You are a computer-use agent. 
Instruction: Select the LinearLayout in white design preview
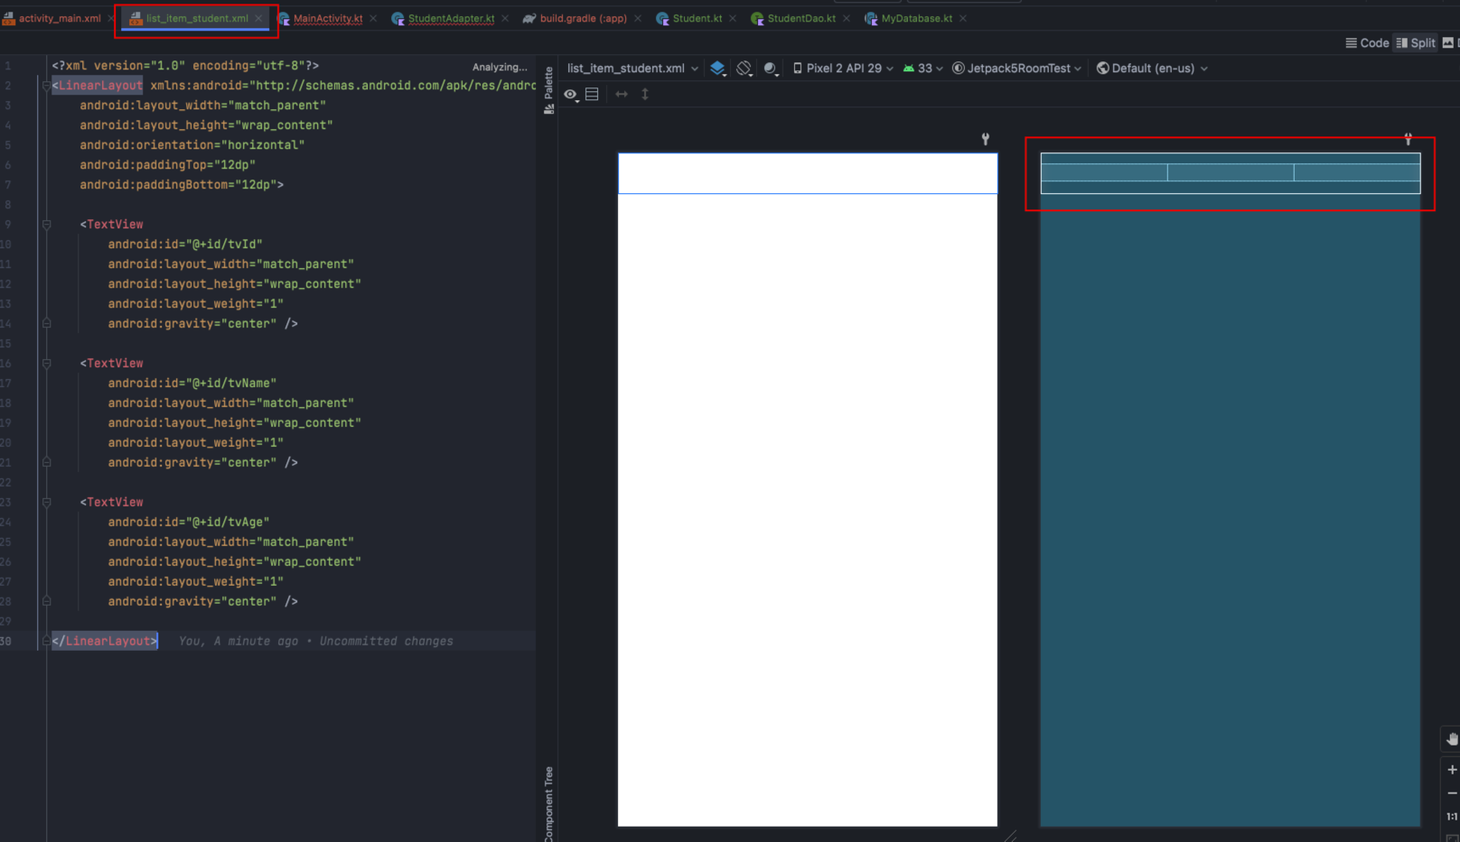pyautogui.click(x=808, y=173)
